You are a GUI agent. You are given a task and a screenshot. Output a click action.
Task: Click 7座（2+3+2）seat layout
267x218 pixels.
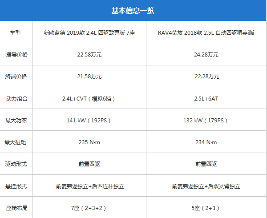tap(89, 208)
